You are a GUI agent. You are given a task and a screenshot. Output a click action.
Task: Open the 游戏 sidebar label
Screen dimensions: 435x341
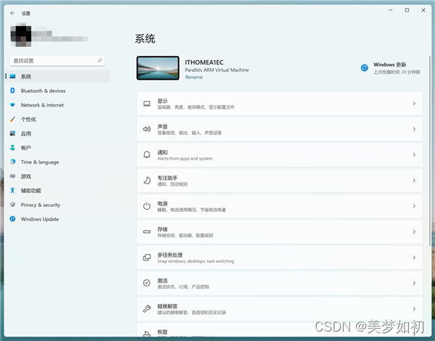coord(26,176)
